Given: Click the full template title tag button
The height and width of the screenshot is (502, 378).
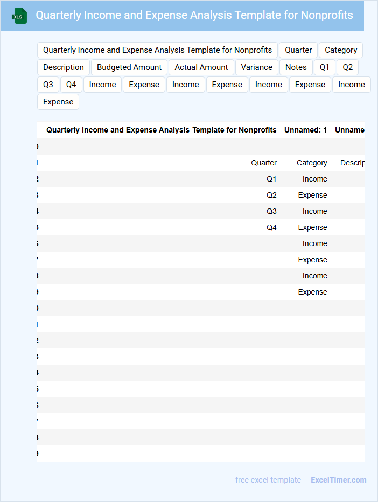Looking at the screenshot, I should (x=157, y=50).
